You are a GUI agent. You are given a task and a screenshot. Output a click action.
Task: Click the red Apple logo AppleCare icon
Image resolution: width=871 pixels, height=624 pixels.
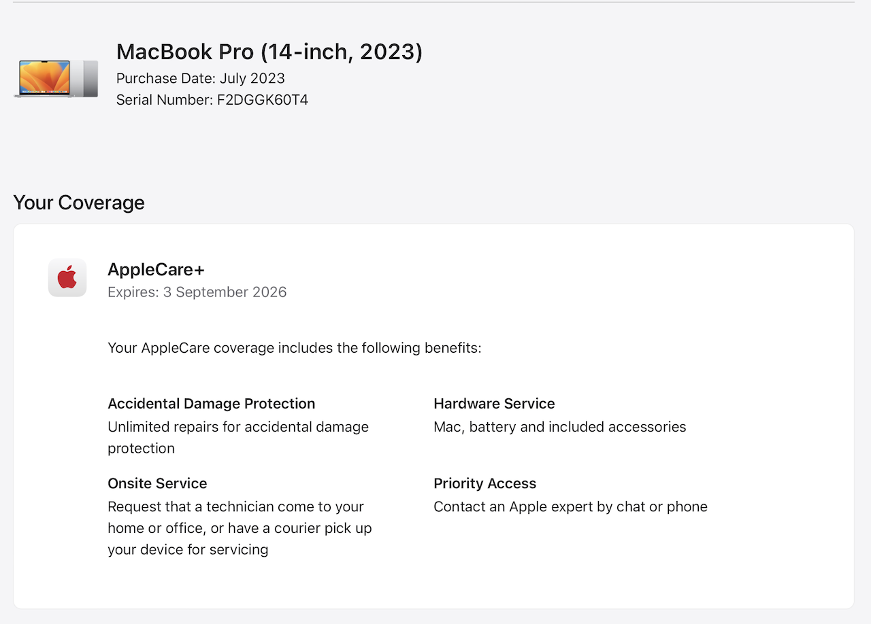(67, 277)
